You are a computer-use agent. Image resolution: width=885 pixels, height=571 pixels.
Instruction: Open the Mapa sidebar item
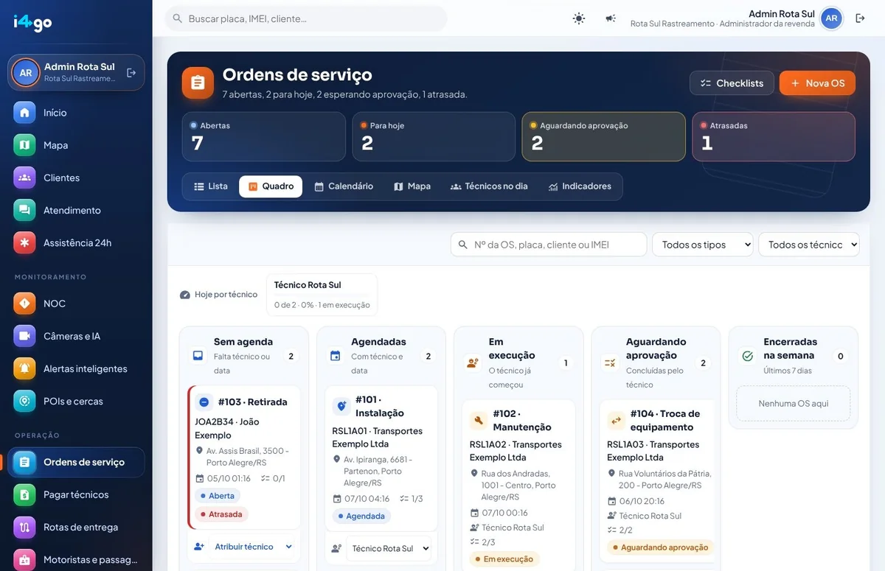point(77,145)
